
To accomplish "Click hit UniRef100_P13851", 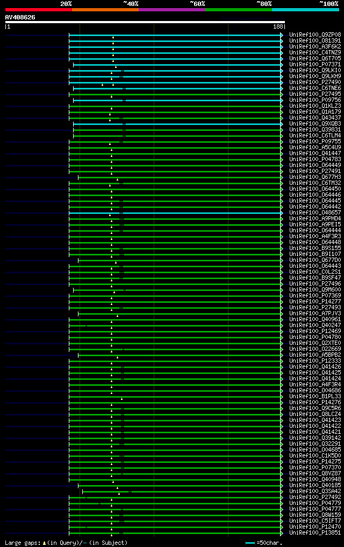I will click(x=315, y=532).
